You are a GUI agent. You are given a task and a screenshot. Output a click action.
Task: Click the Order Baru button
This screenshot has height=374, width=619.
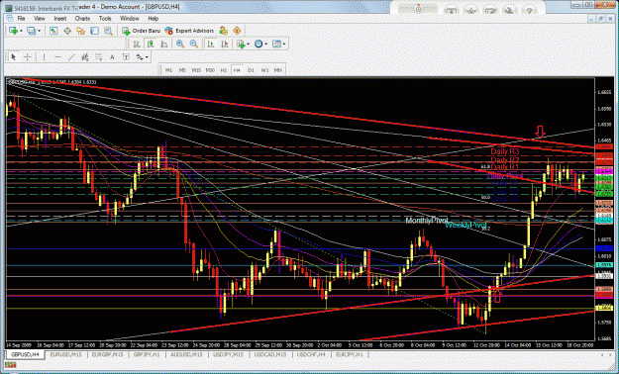tap(141, 31)
